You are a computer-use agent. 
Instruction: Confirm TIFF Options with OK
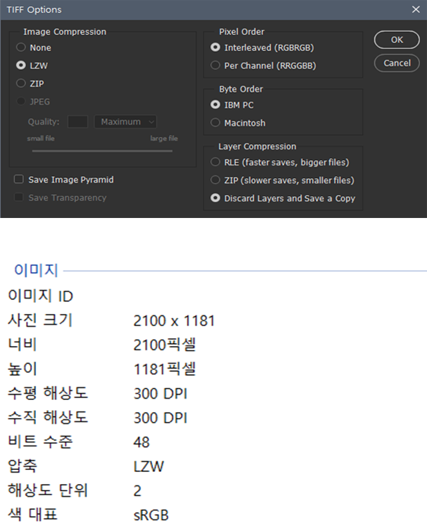pyautogui.click(x=396, y=40)
